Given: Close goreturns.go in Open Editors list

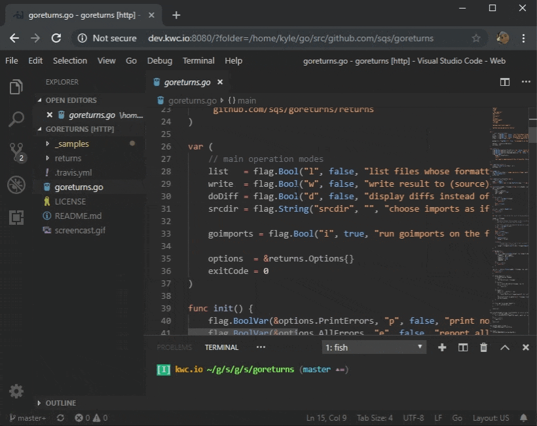Looking at the screenshot, I should [50, 115].
